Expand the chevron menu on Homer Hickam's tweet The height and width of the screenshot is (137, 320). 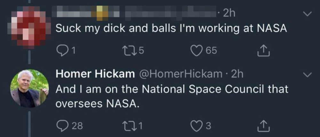coord(307,75)
